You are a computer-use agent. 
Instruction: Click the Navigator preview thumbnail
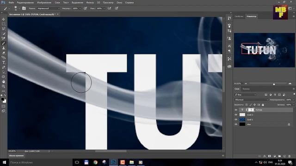click(264, 50)
